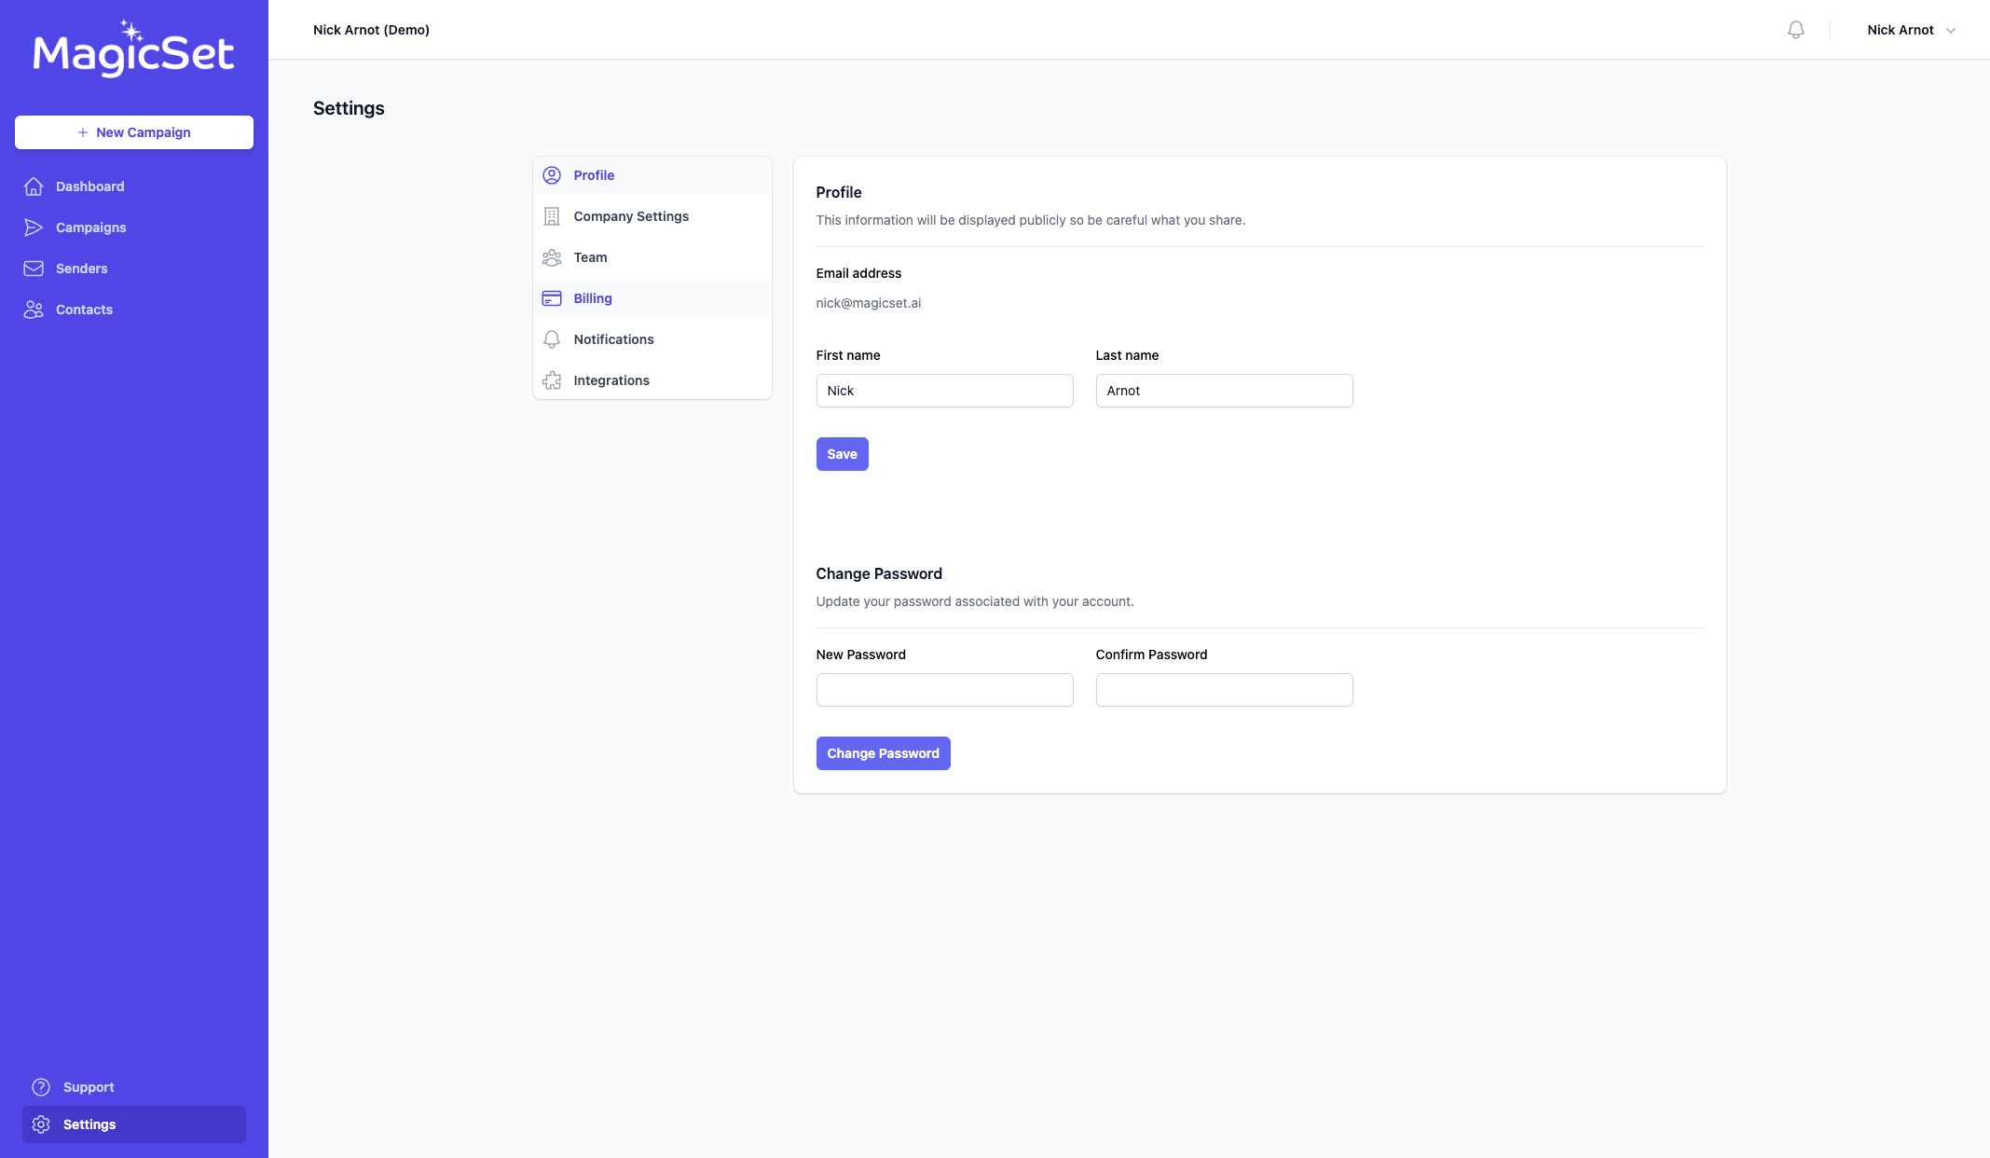Screen dimensions: 1990x1158
Task: Open the Notifications settings label
Action: pos(613,339)
